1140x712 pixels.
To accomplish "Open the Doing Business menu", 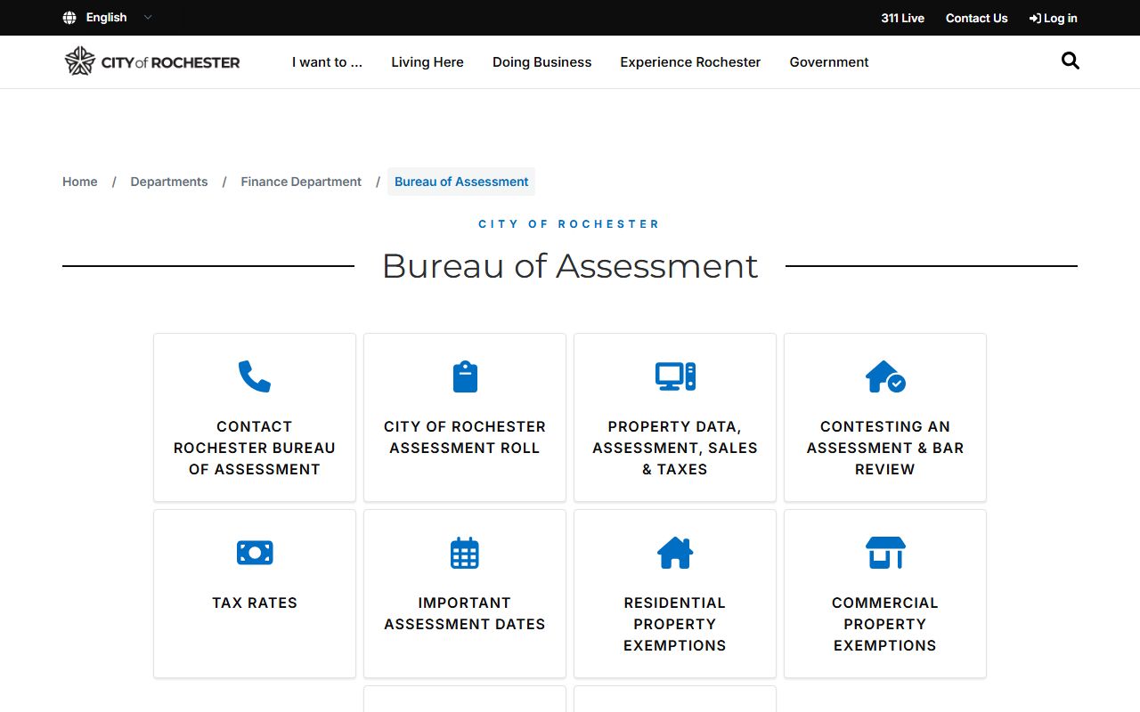I will point(541,62).
